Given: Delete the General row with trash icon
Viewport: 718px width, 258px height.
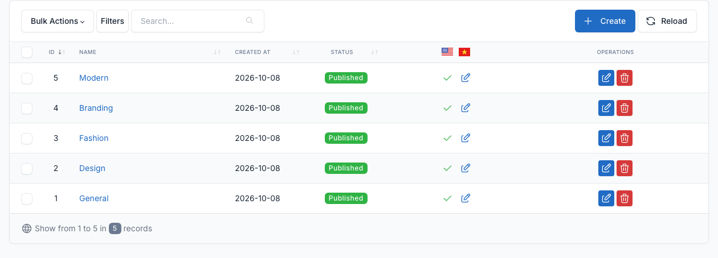Looking at the screenshot, I should pyautogui.click(x=625, y=198).
